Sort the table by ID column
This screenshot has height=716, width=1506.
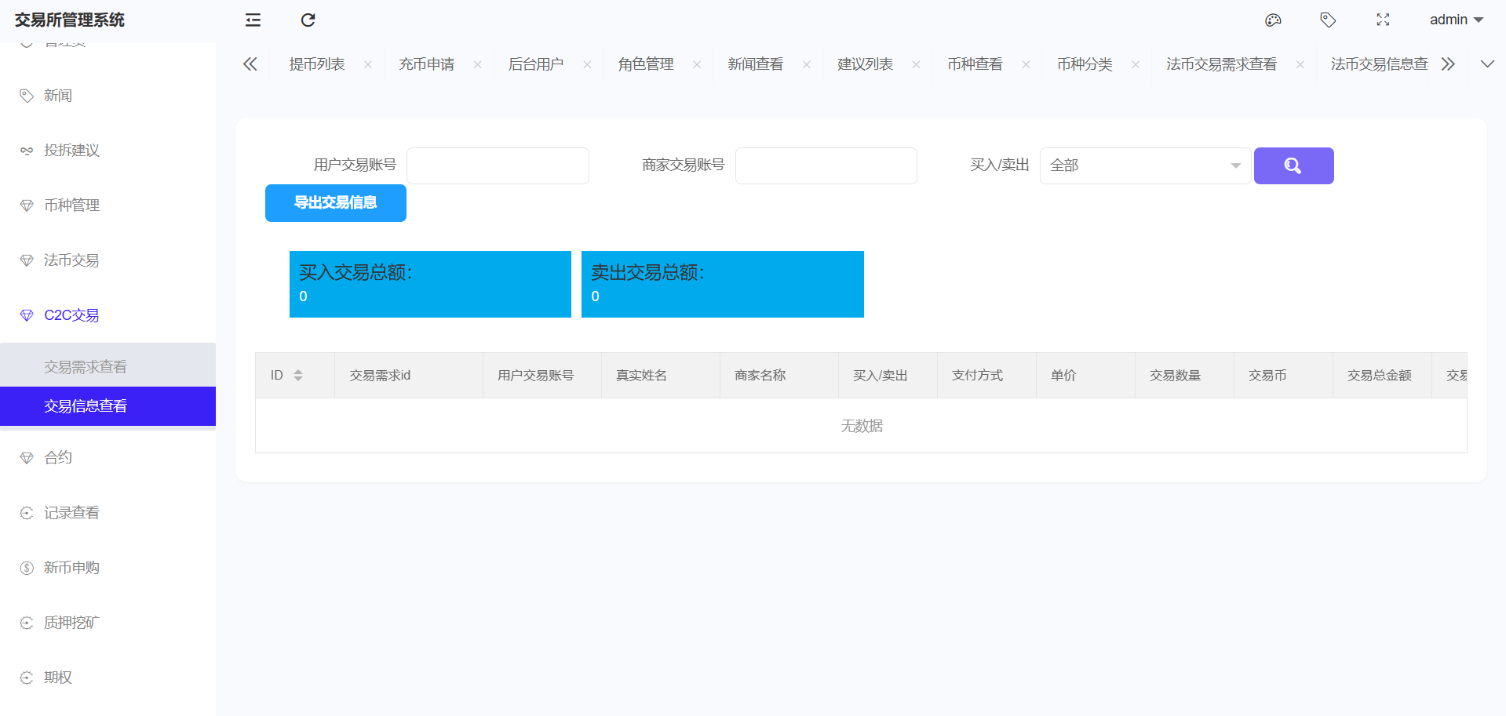(298, 376)
